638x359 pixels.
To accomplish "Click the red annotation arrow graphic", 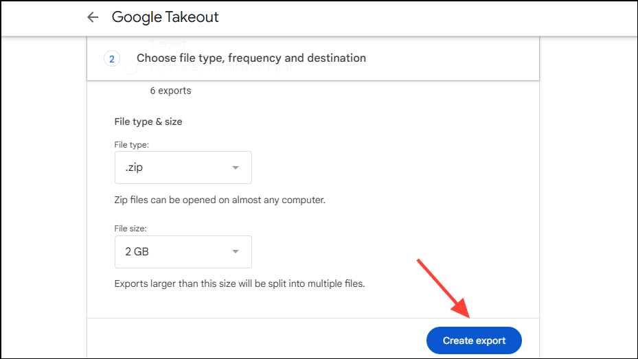I will click(x=443, y=288).
